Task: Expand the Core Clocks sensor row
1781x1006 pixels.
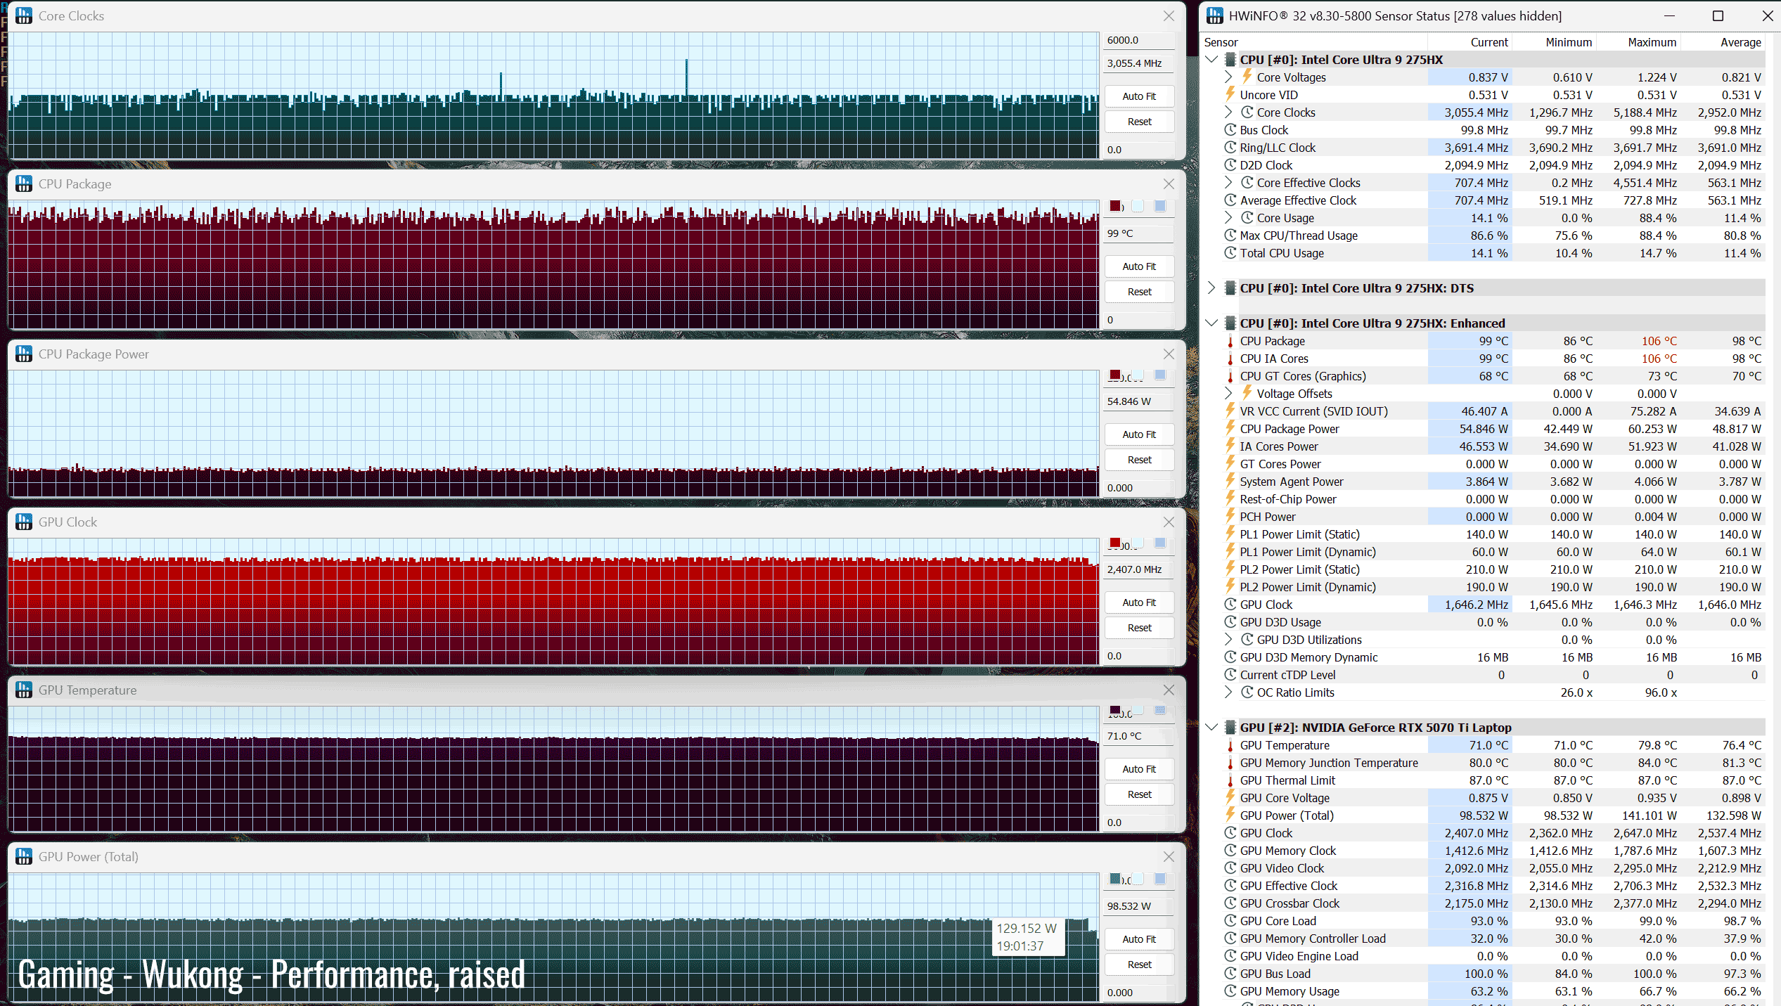Action: (x=1228, y=112)
